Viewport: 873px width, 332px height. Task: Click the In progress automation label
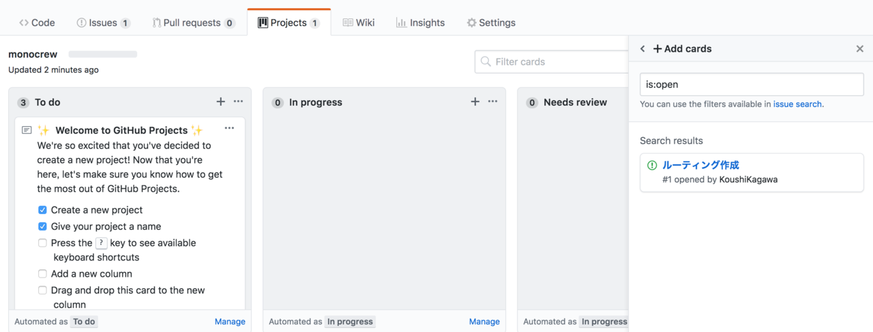point(350,321)
